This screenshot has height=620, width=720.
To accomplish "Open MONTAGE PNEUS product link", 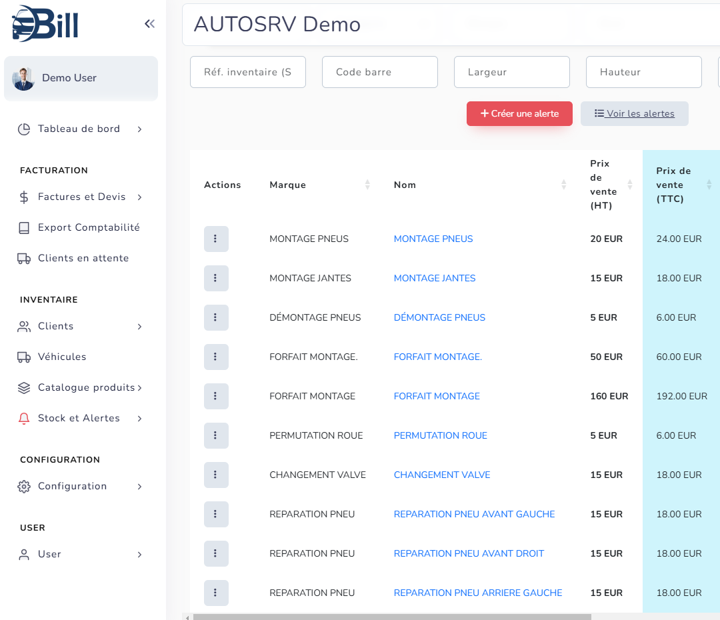I will [x=433, y=239].
